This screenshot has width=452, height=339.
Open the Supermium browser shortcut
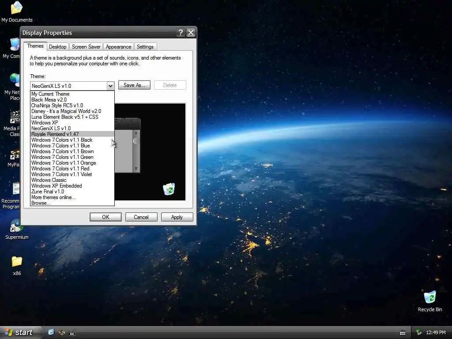[17, 229]
